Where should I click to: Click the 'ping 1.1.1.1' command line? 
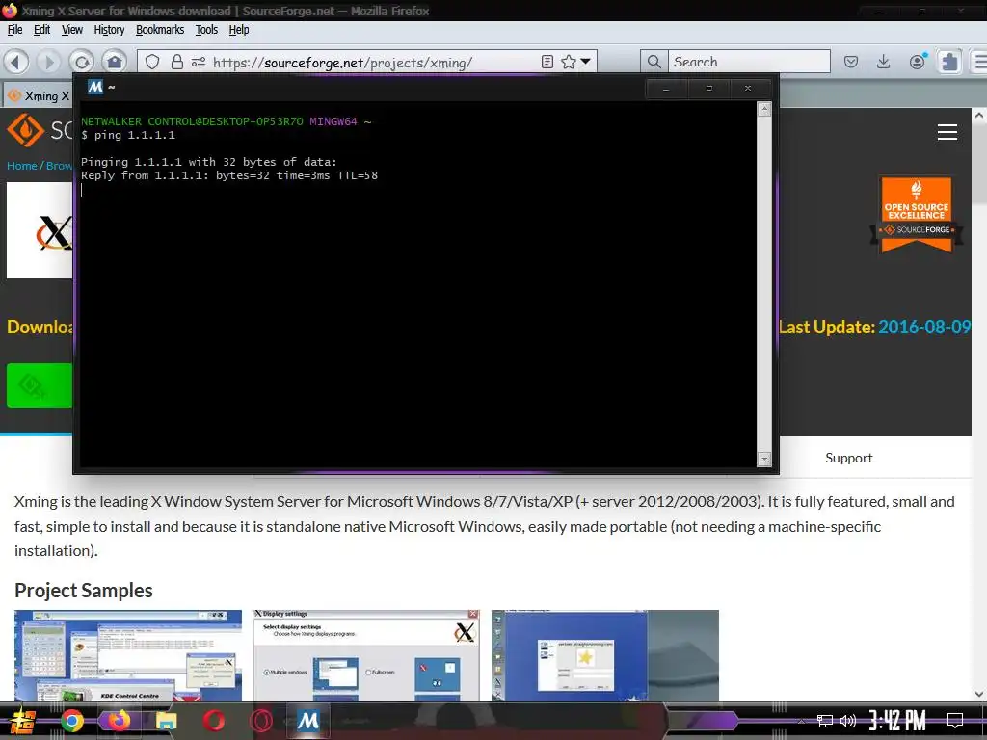tap(128, 135)
